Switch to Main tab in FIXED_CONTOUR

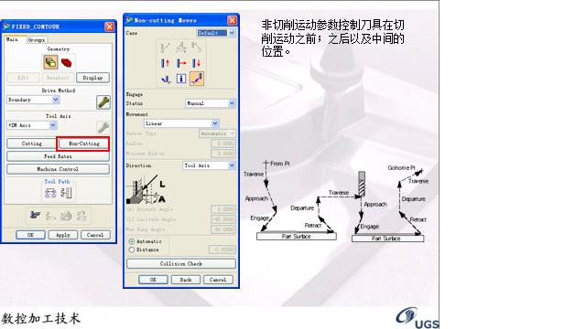click(14, 39)
